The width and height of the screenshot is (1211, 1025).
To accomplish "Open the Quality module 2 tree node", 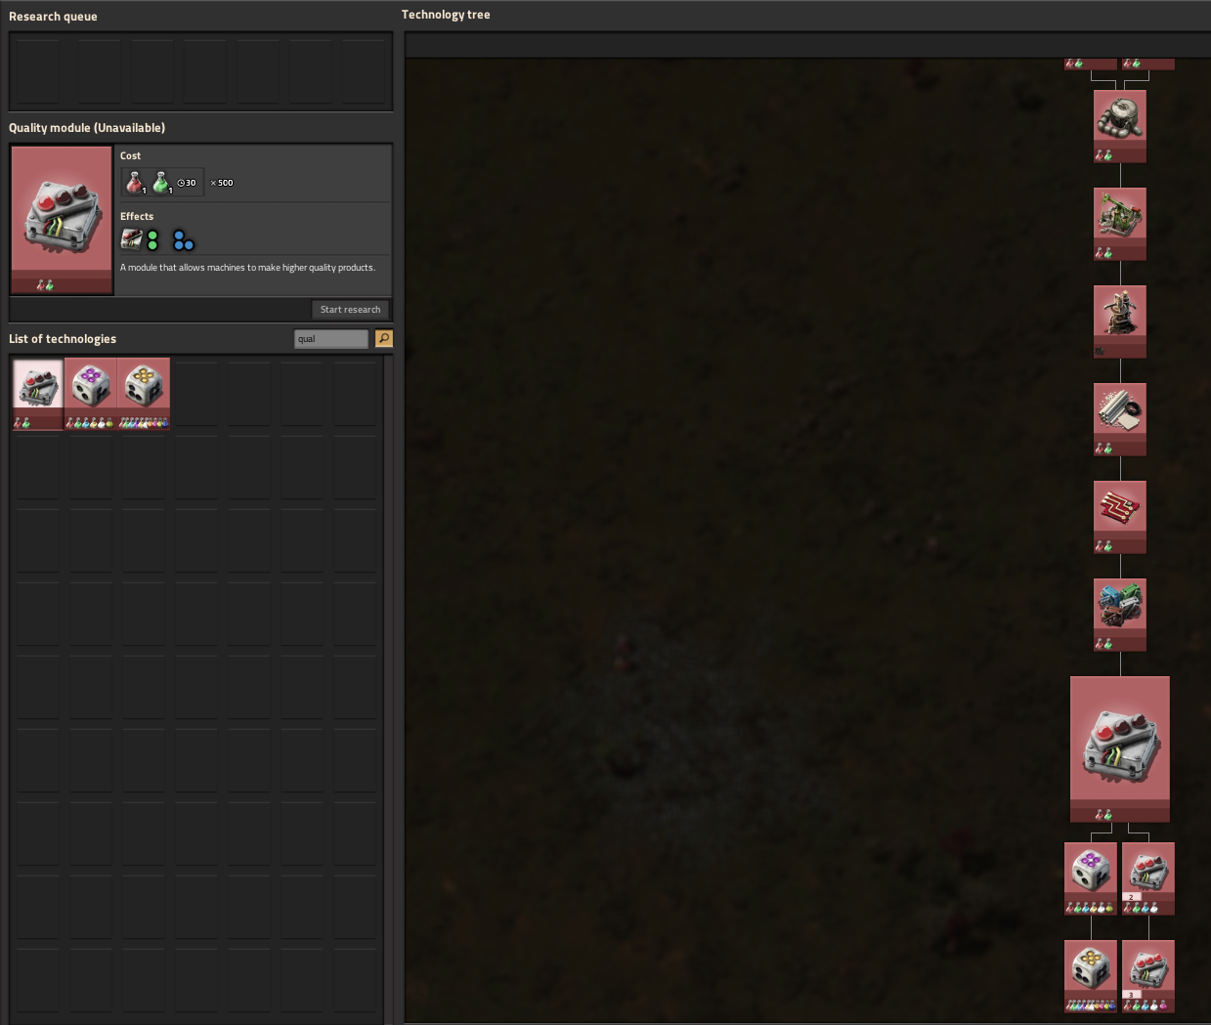I will (1148, 878).
